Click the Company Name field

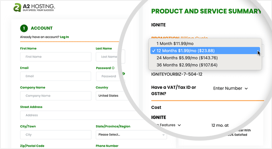56,96
